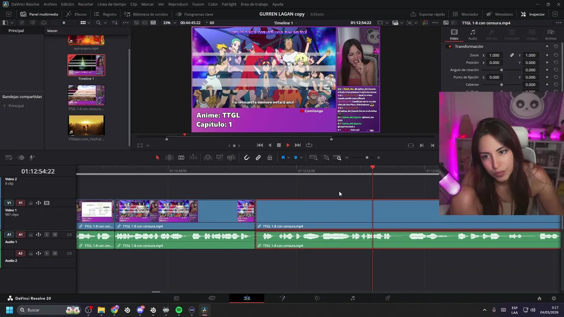Click the timeline zoom-in plus button
This screenshot has height=317, width=564.
click(378, 158)
